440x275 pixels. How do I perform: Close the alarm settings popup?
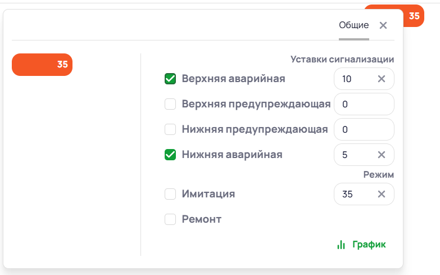[x=383, y=25]
